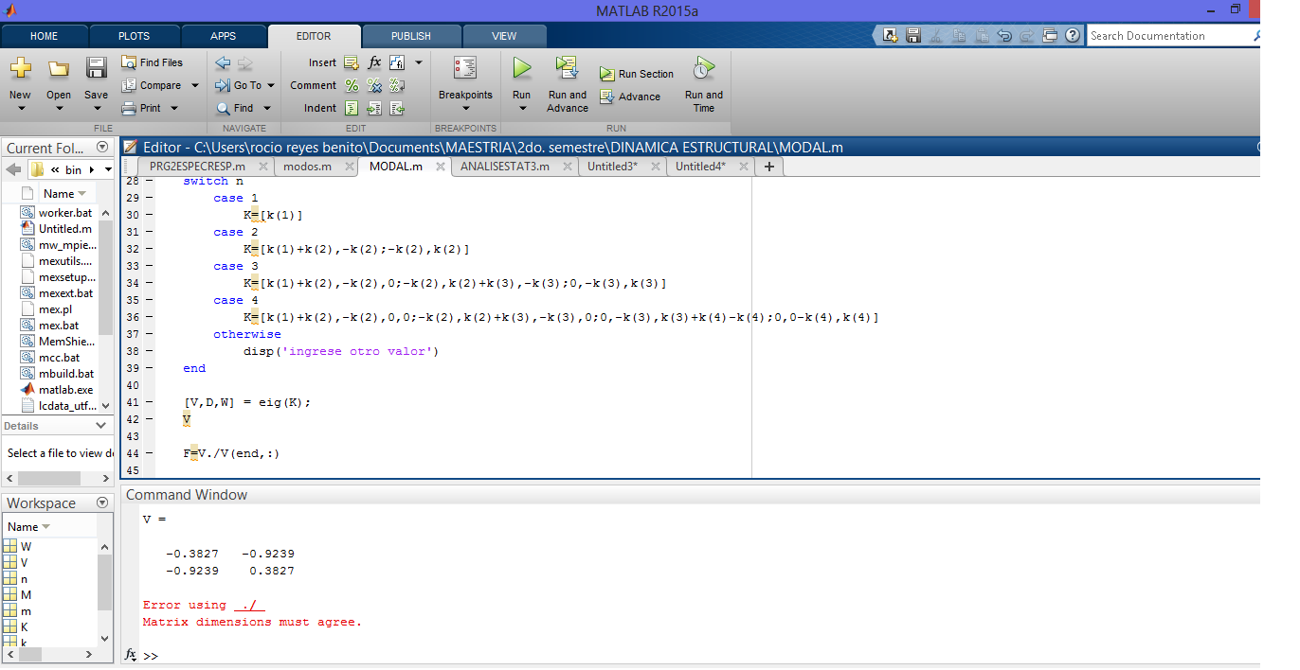Switch to the VIEW ribbon tab

click(x=504, y=36)
